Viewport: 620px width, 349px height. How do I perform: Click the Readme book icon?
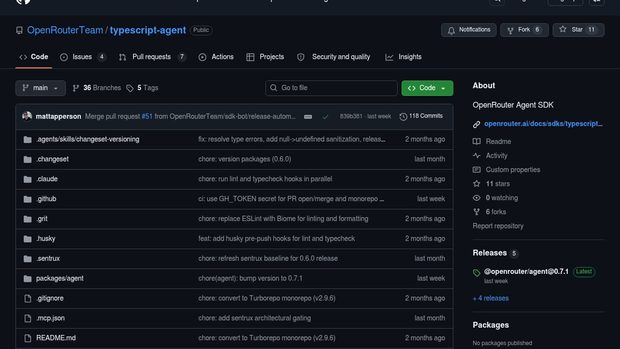[477, 142]
